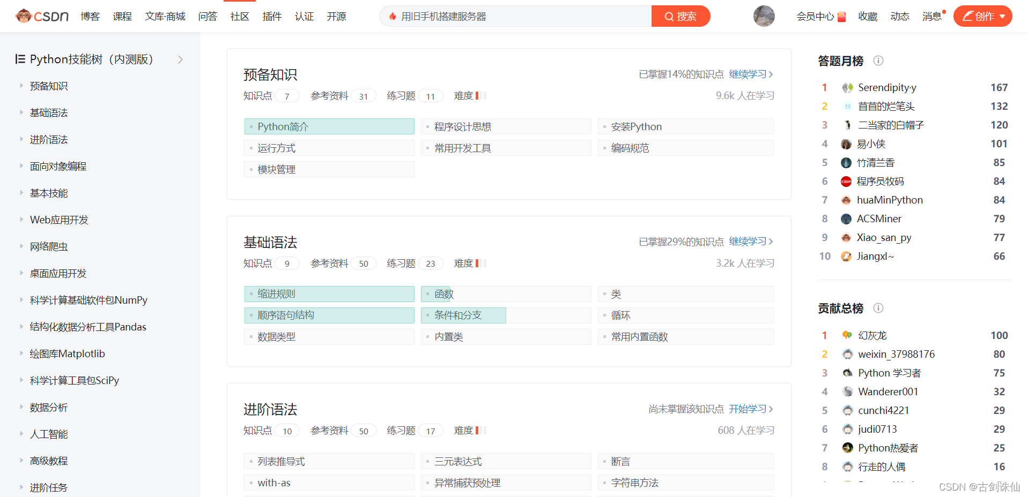Image resolution: width=1028 pixels, height=497 pixels.
Task: Open Xiao_san_py avatar icon
Action: [x=846, y=237]
